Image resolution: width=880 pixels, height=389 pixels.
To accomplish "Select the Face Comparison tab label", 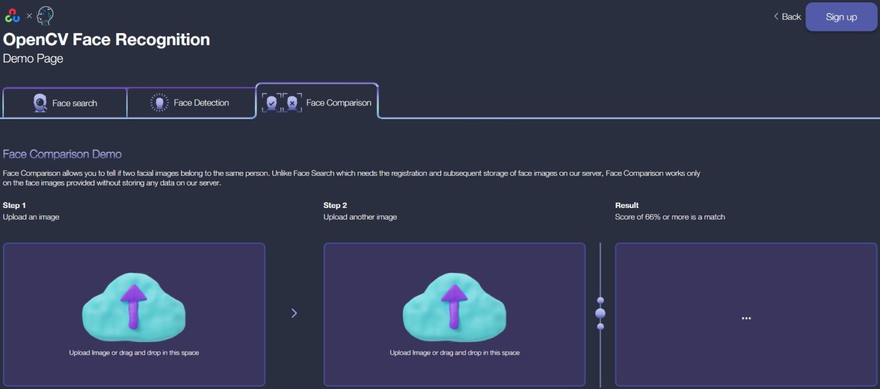I will (x=339, y=103).
